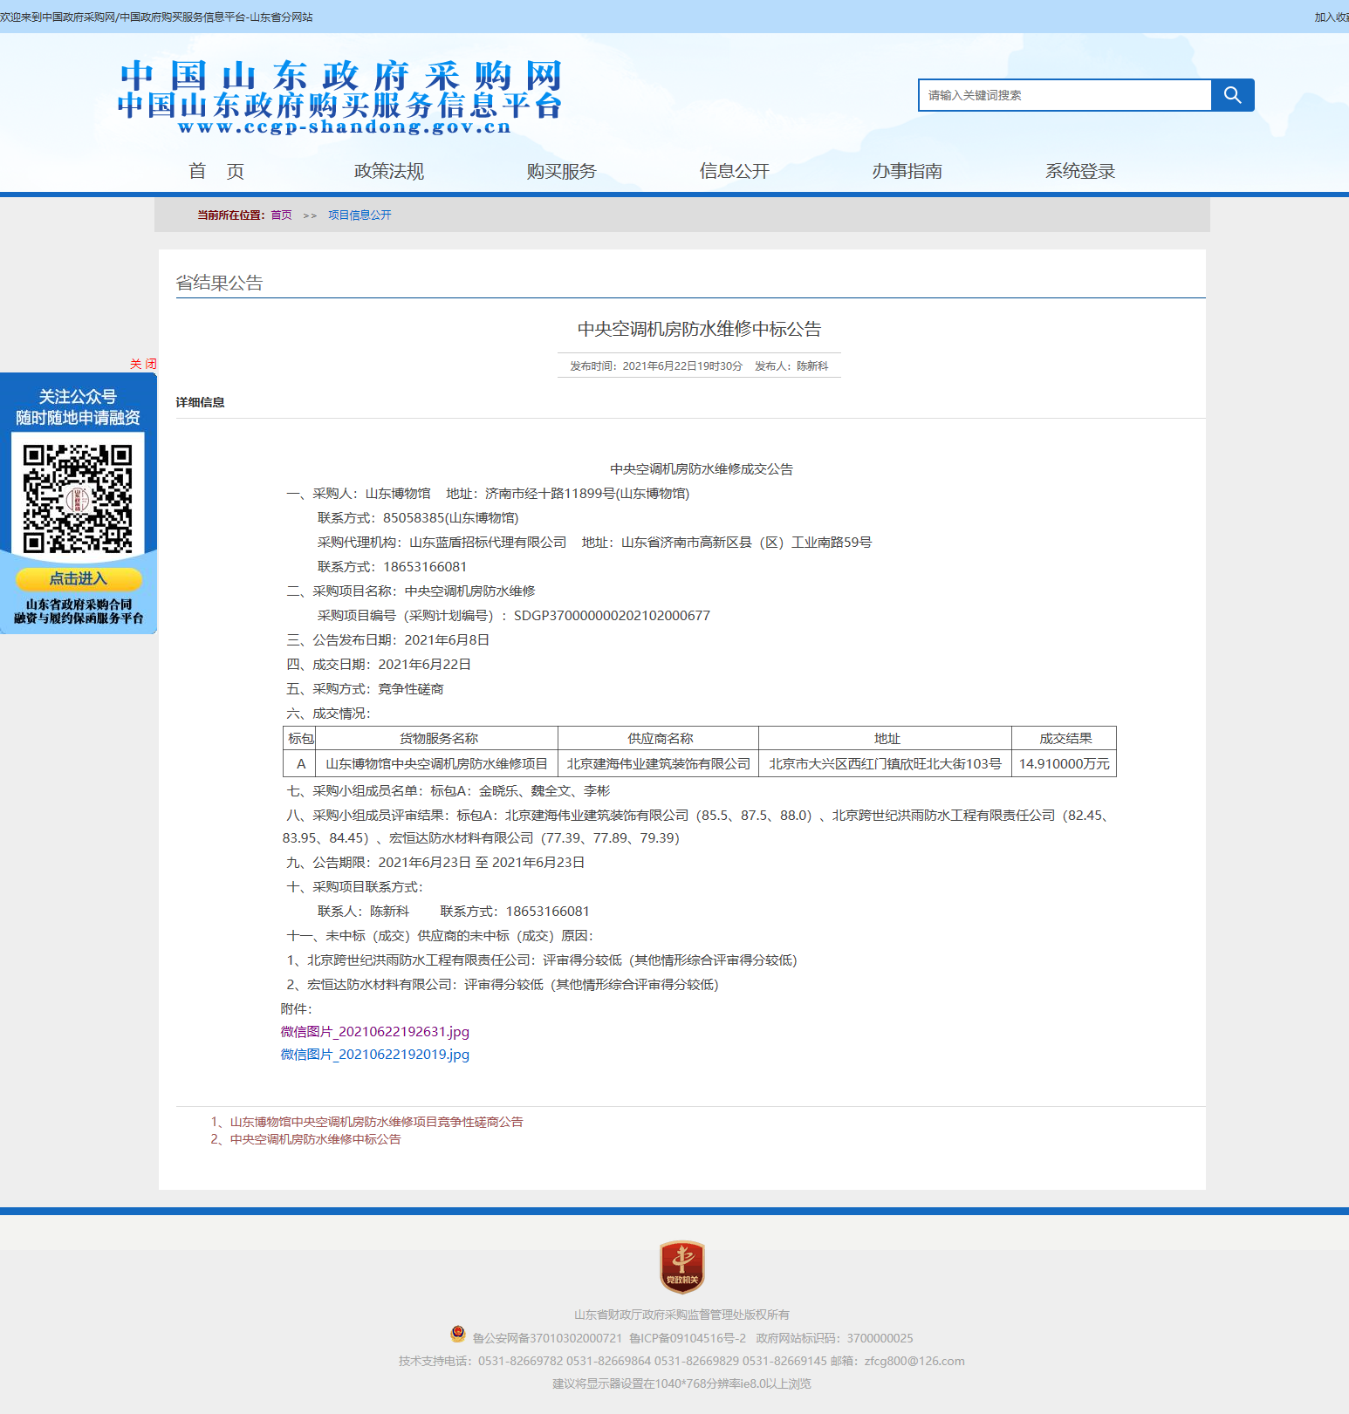Click the QR code image
This screenshot has width=1349, height=1414.
point(78,498)
